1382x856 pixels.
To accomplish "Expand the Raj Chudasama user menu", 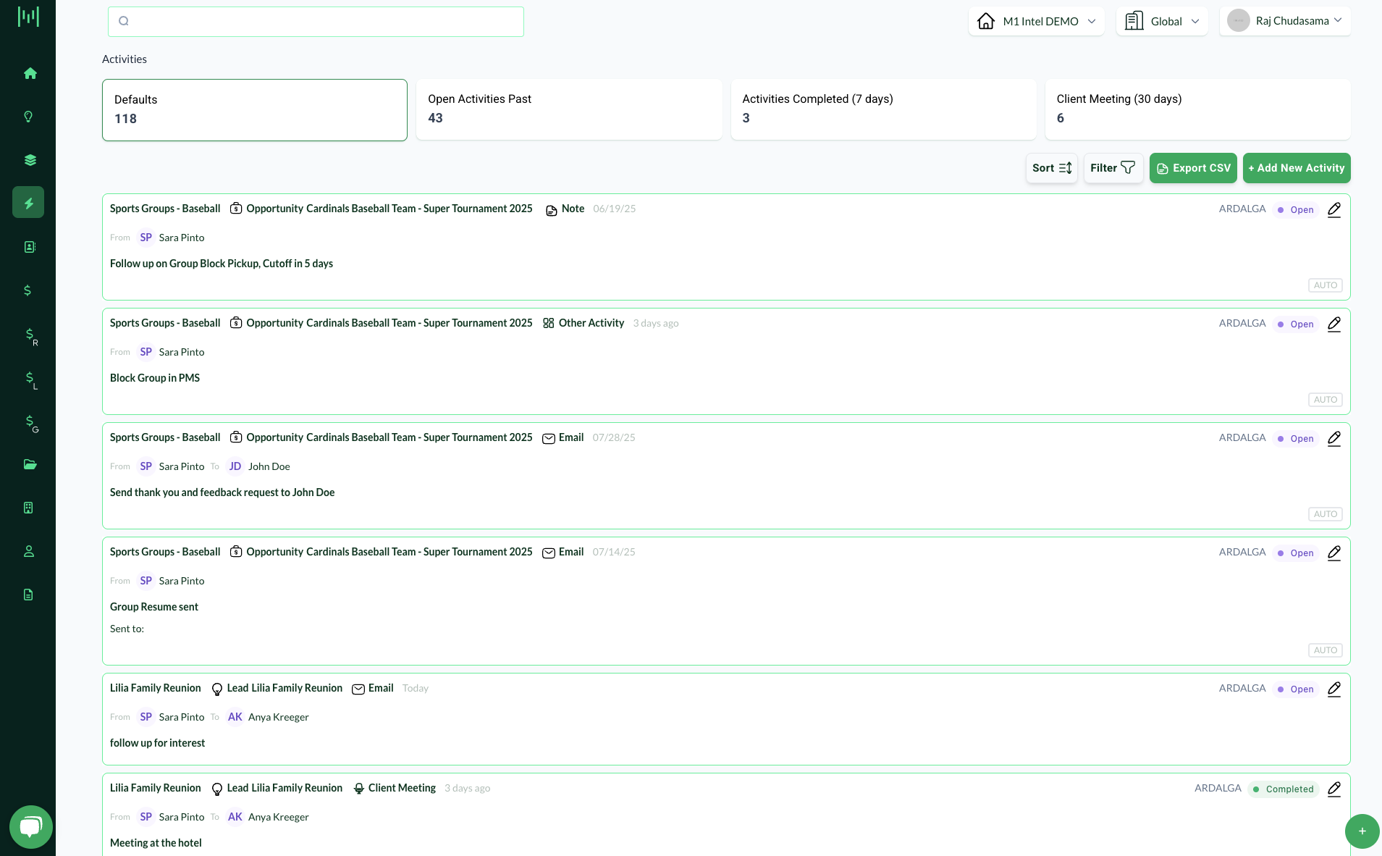I will coord(1285,21).
